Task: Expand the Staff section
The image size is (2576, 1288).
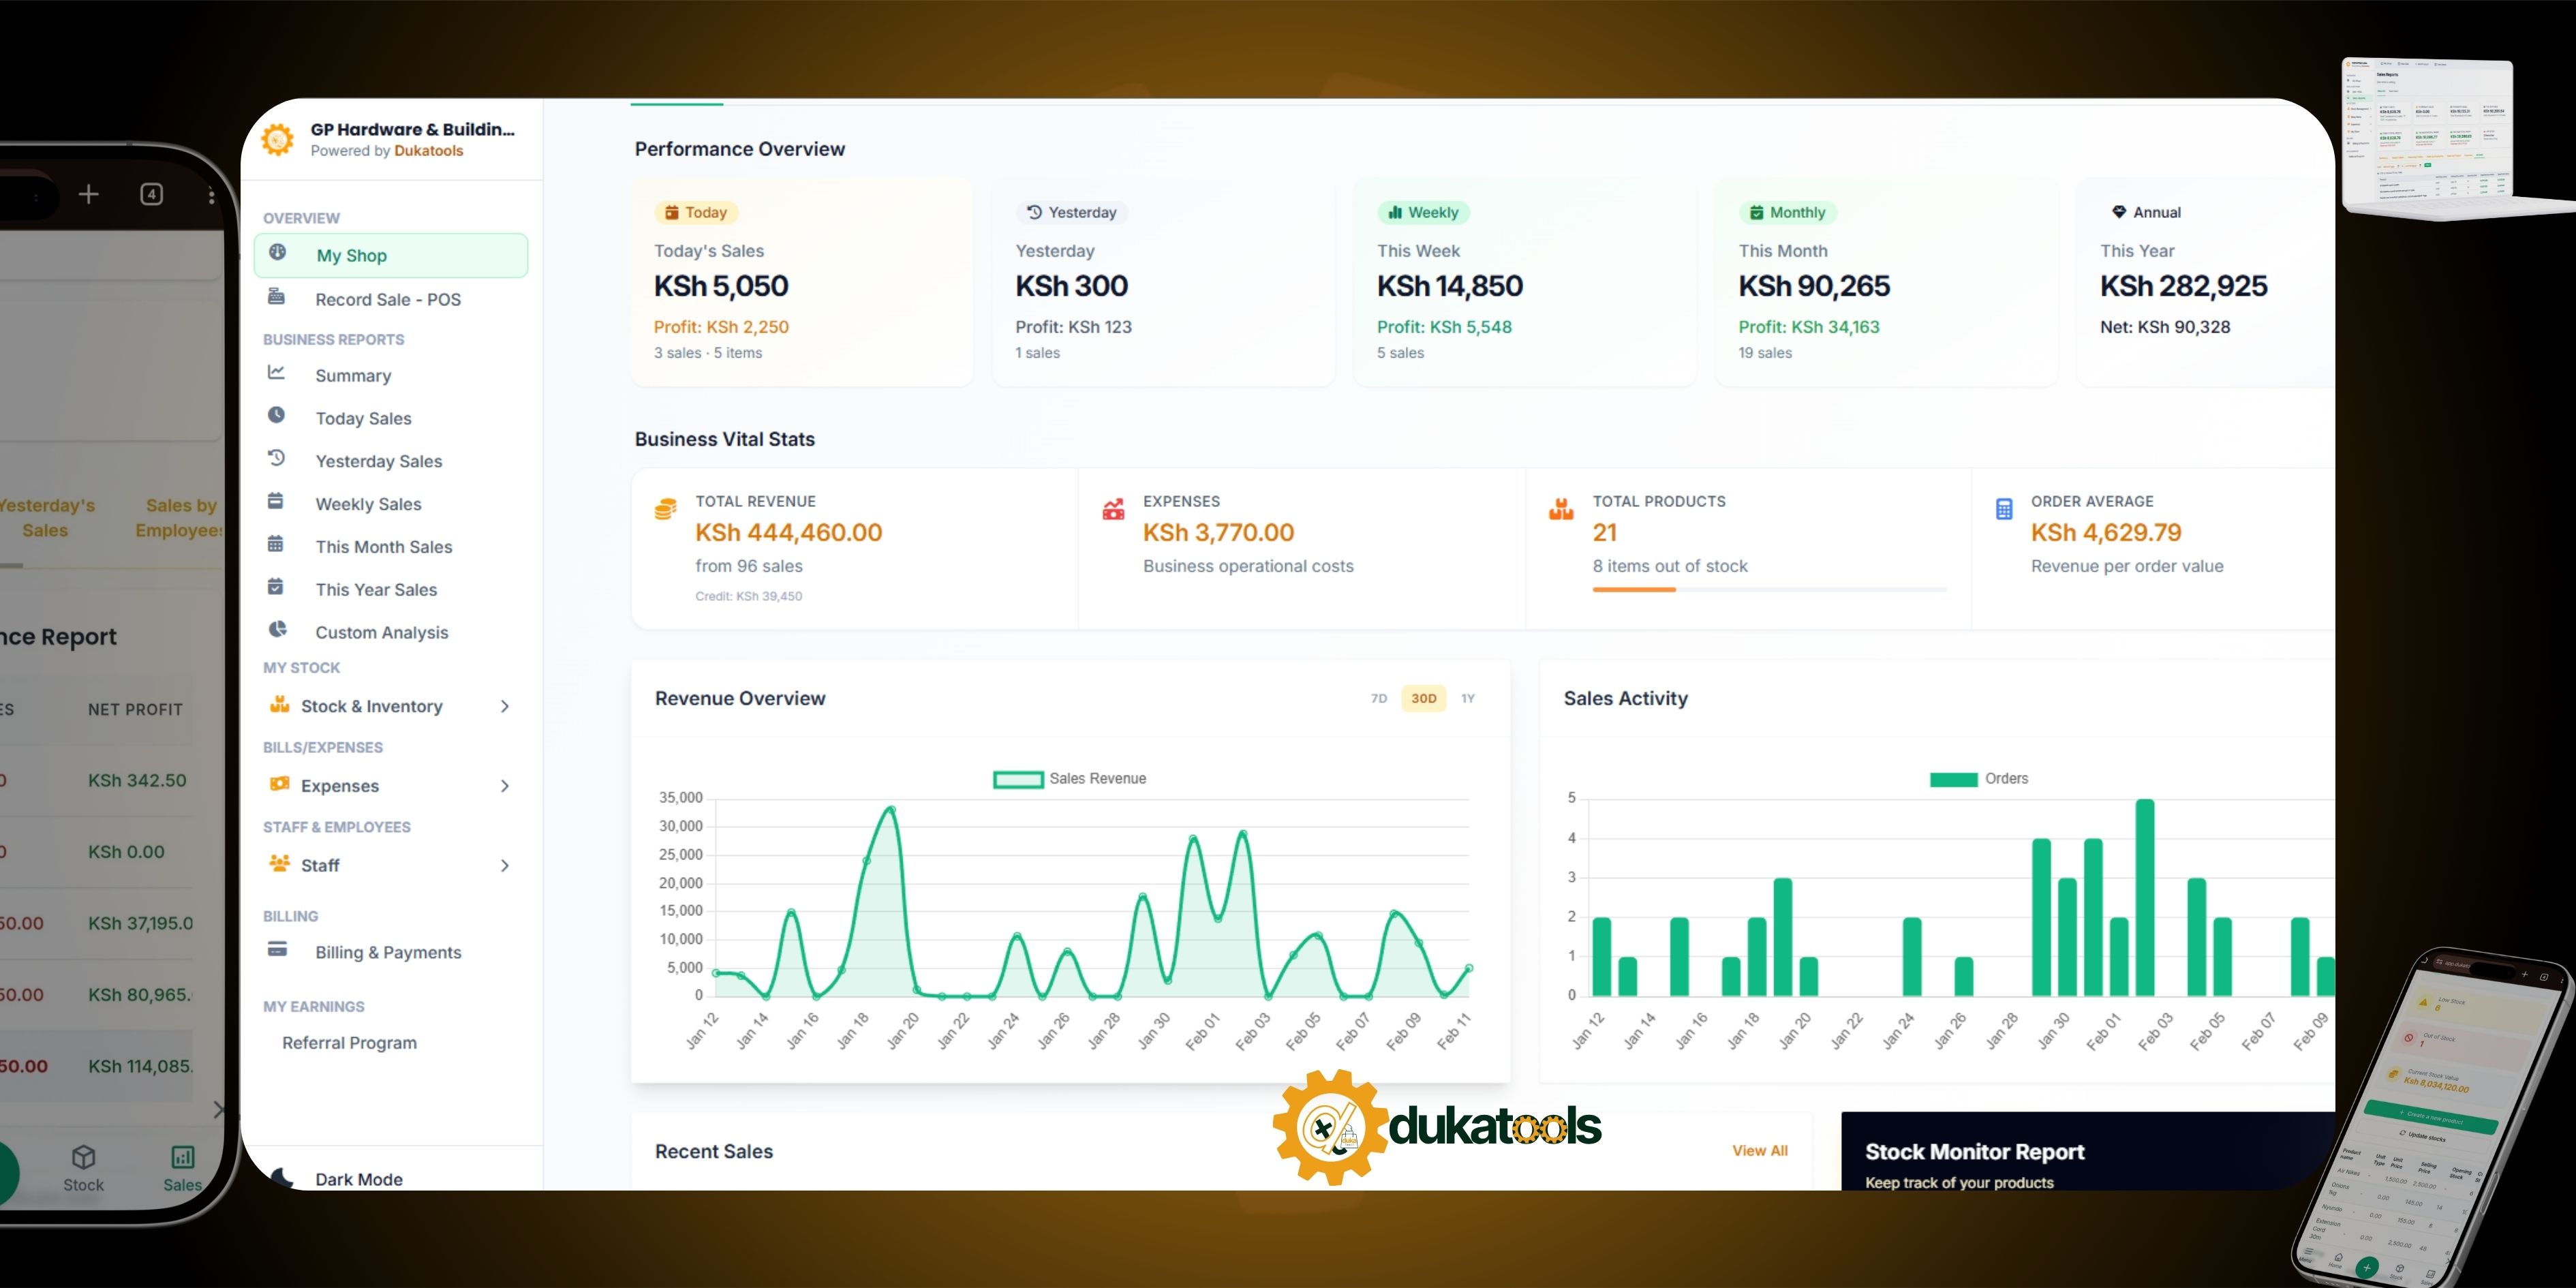Action: [x=506, y=865]
